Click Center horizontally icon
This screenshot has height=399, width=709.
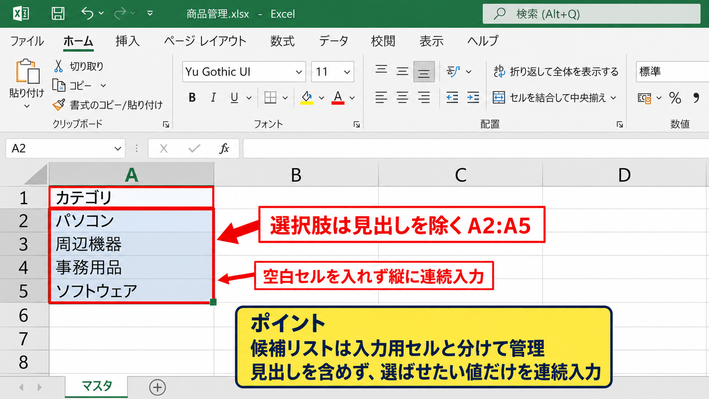pos(402,98)
